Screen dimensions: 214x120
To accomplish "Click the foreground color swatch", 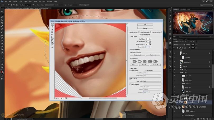I will 2,72.
